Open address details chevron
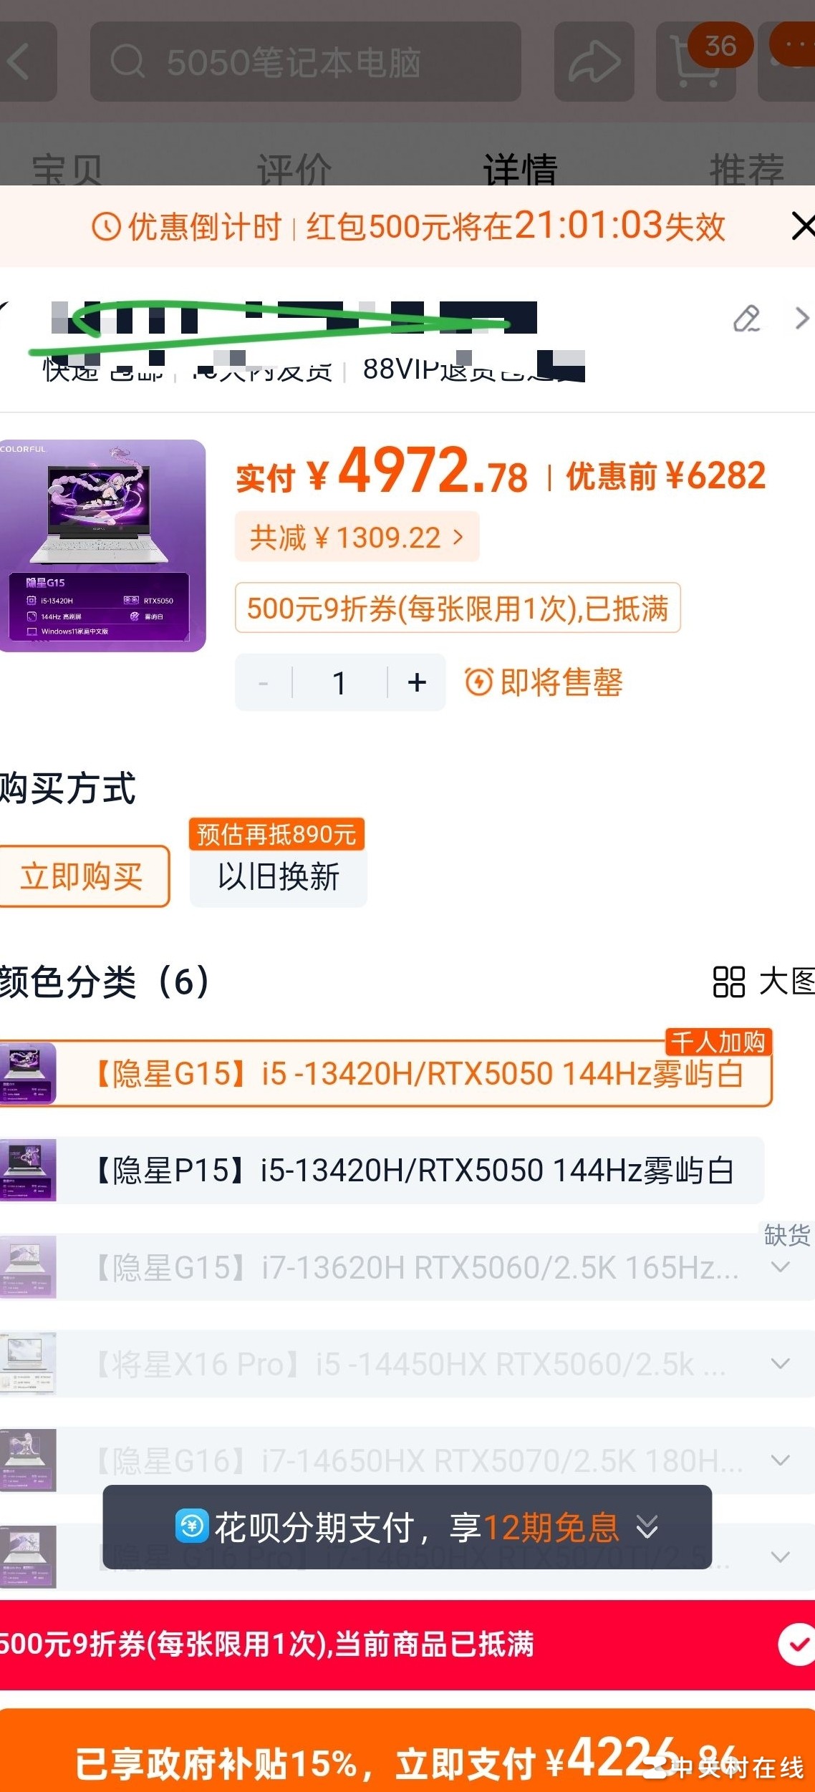 point(801,318)
